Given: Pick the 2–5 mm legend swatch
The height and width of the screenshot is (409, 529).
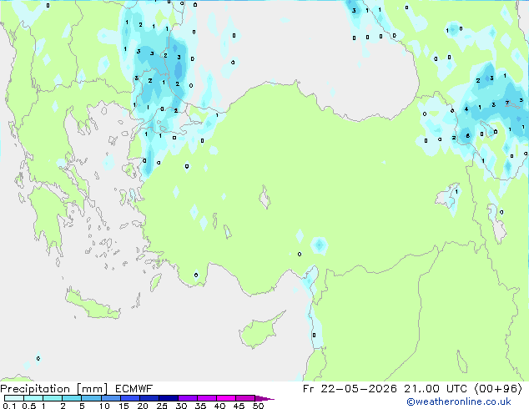Looking at the screenshot, I should pos(72,398).
